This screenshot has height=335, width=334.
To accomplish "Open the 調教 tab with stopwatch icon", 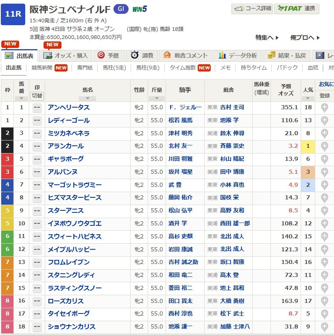I will coord(142,56).
